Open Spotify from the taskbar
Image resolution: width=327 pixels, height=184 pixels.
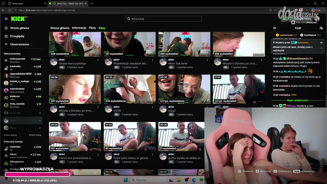coord(201,180)
